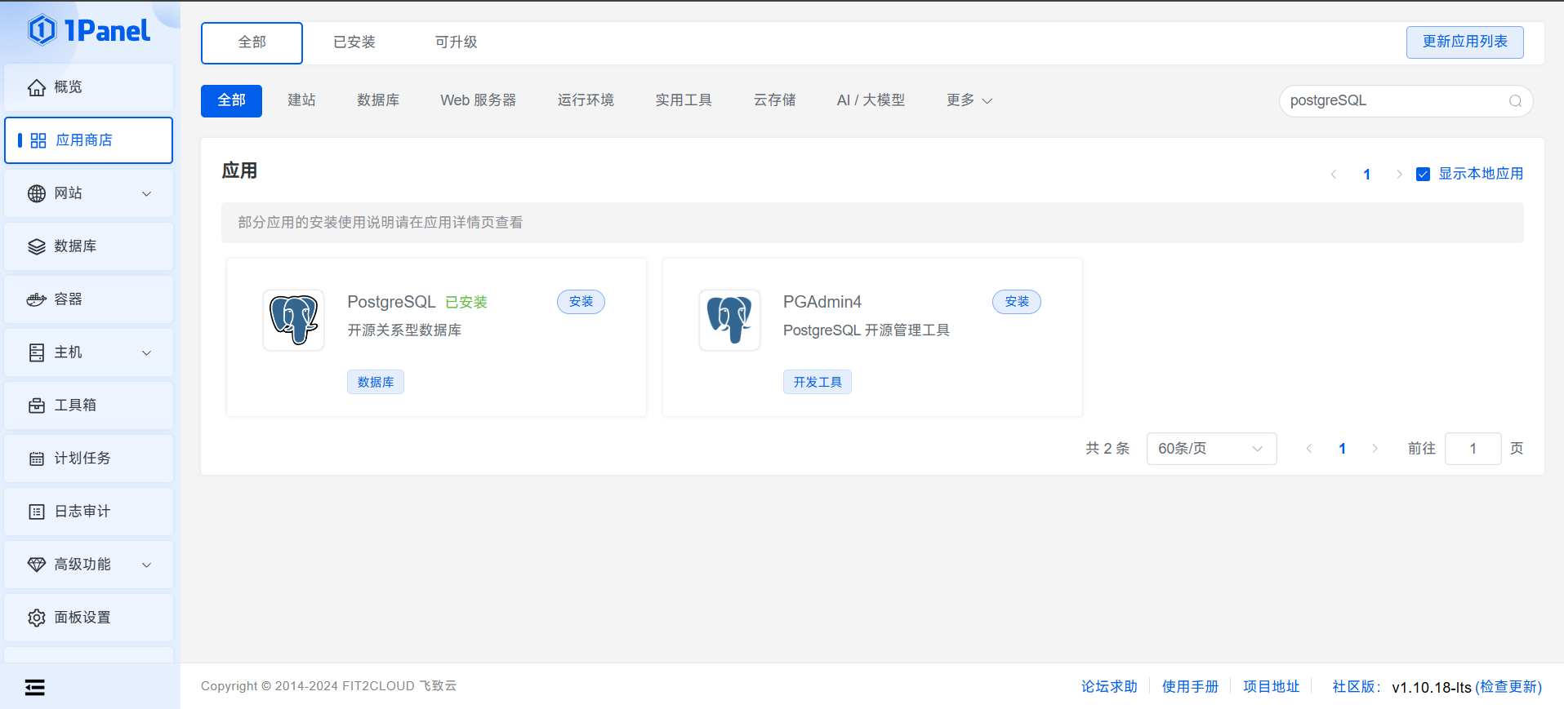Screen dimensions: 1564x709
Task: Open the PGAdmin4 elephant app icon
Action: (729, 320)
